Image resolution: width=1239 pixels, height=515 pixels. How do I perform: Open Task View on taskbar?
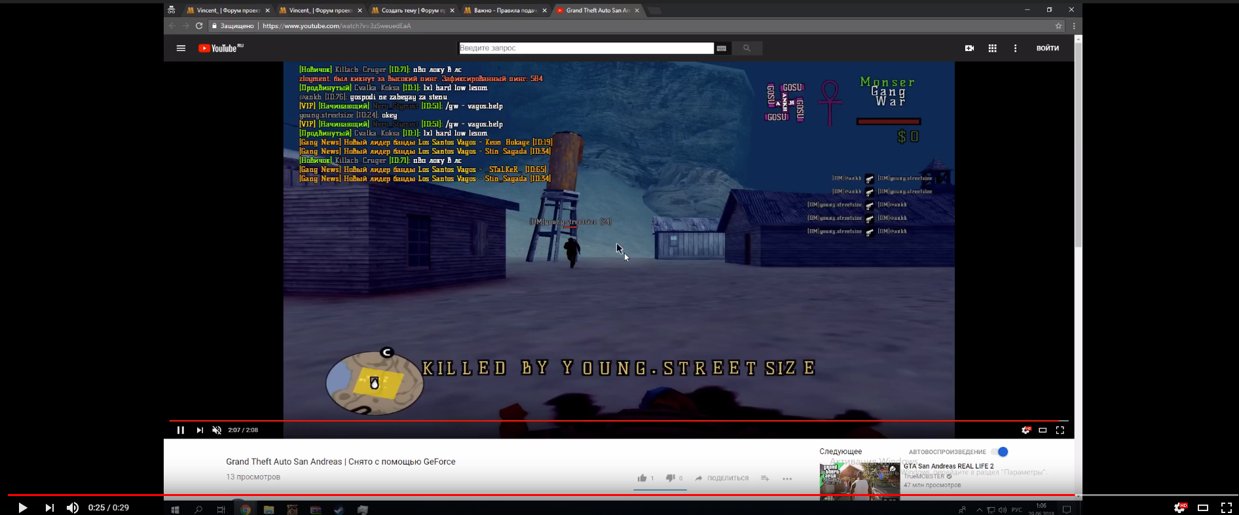coord(221,509)
